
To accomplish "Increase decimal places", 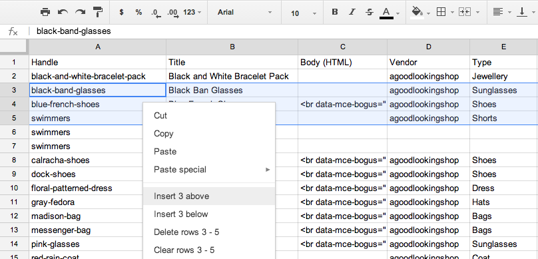I will 173,13.
